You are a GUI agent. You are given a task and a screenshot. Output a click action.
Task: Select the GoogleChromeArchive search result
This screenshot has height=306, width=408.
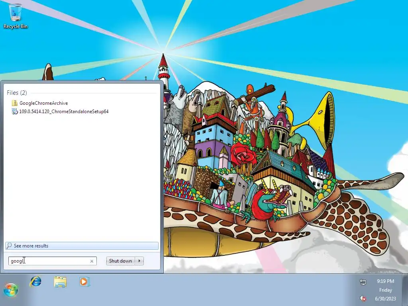[x=44, y=103]
